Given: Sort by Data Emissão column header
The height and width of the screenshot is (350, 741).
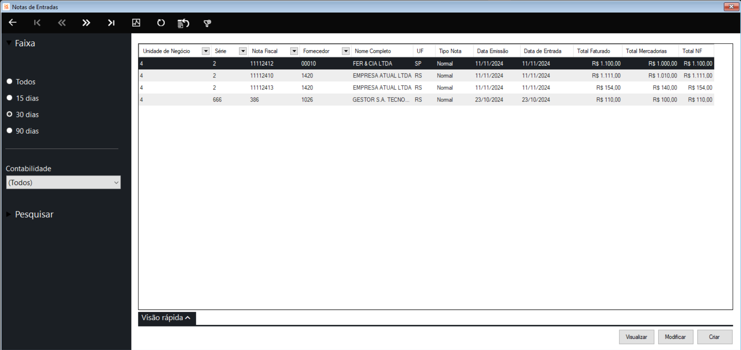Looking at the screenshot, I should tap(497, 51).
